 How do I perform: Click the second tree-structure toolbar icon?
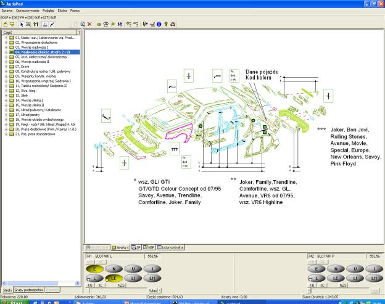coord(136,24)
